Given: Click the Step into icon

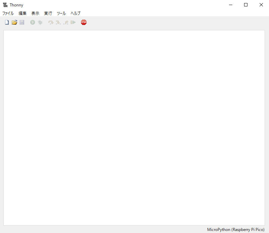Looking at the screenshot, I should pos(58,22).
